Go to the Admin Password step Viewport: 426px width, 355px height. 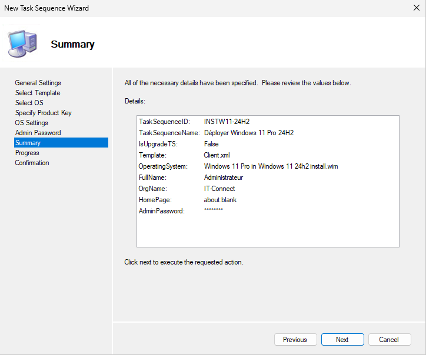[x=38, y=133]
